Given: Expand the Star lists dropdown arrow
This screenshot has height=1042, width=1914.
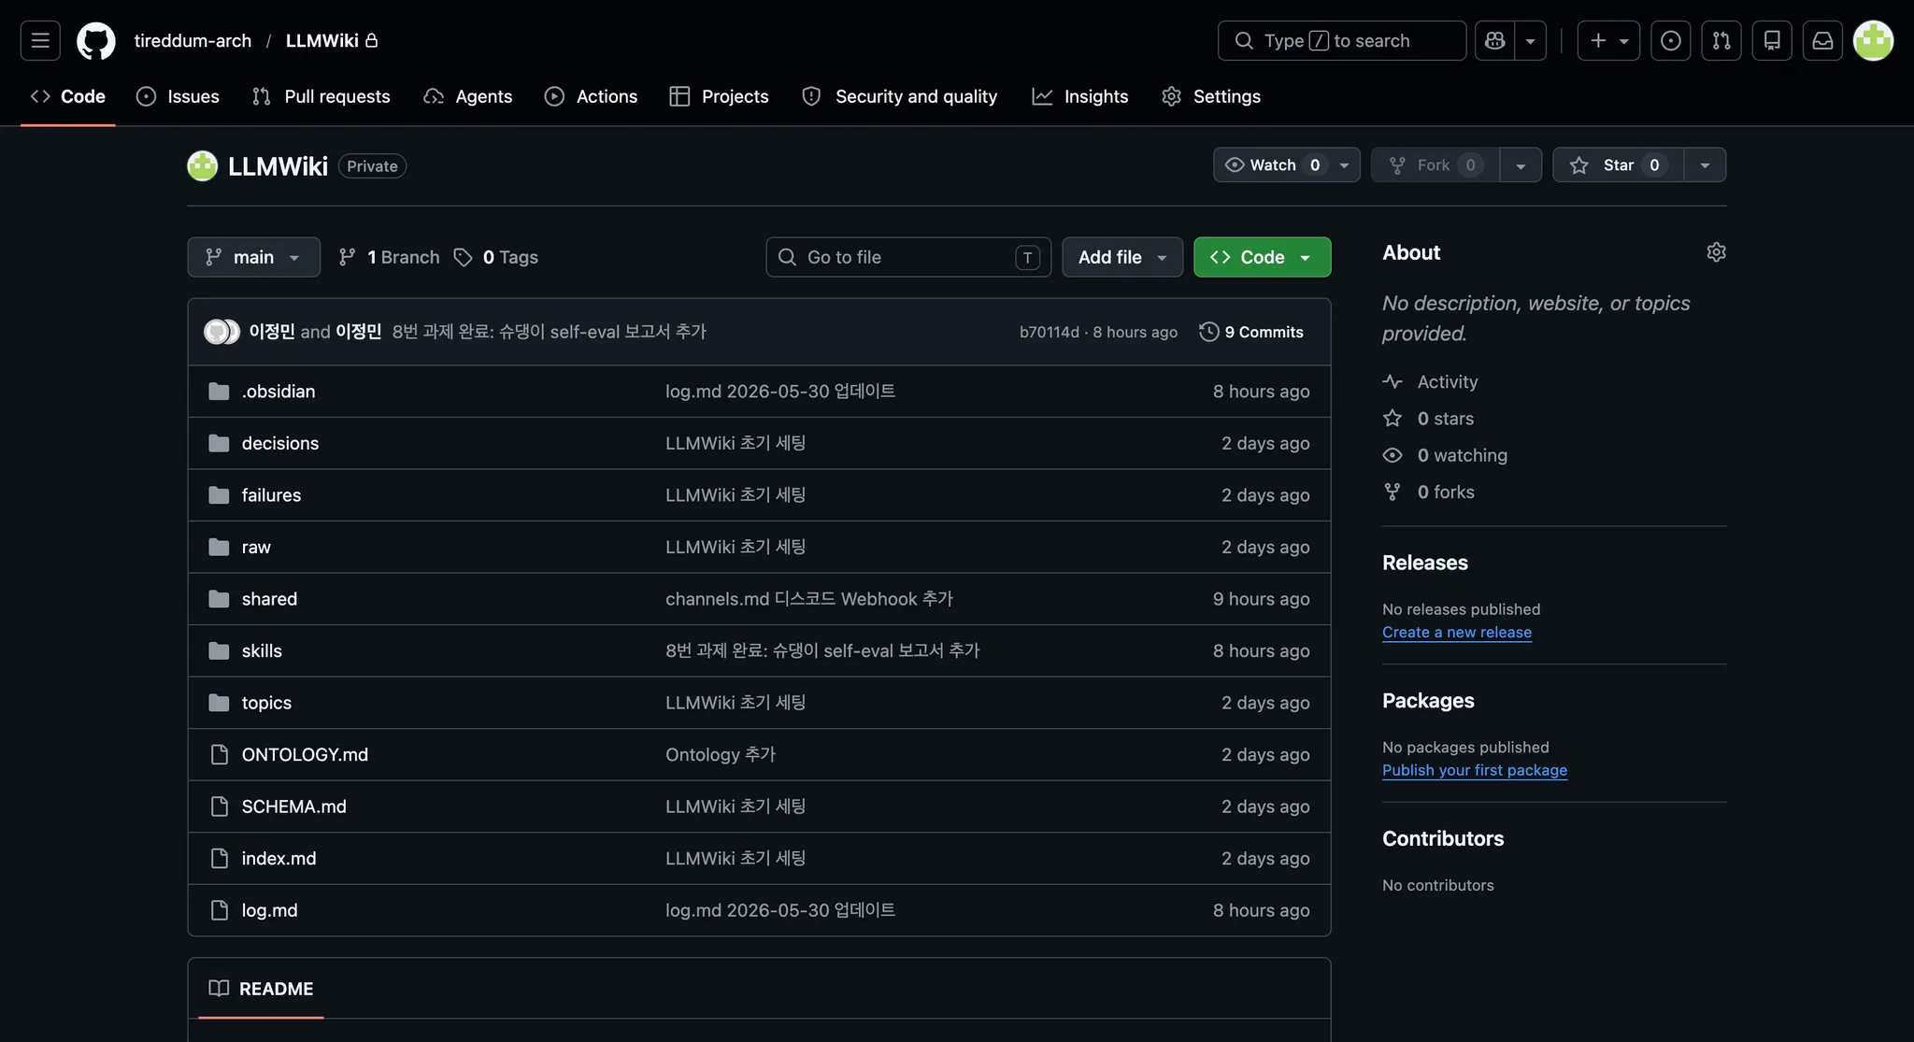Looking at the screenshot, I should [1705, 165].
